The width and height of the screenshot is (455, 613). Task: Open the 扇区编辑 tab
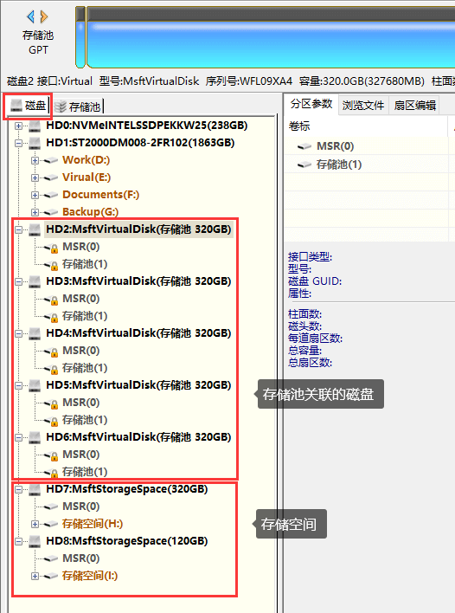(x=414, y=105)
